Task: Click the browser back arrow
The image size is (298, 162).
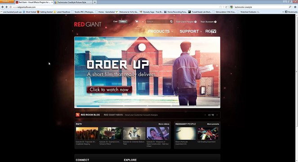Action: tap(2, 7)
